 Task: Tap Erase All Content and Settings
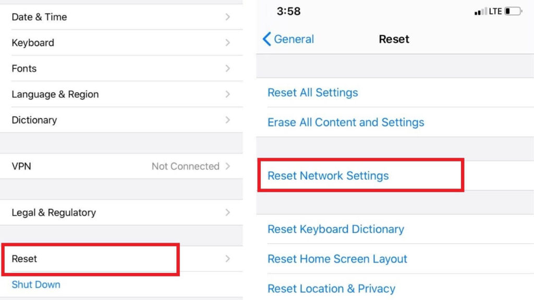click(346, 122)
